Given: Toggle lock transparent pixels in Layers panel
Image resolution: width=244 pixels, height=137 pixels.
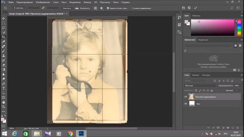Looking at the screenshot, I should coord(196,91).
